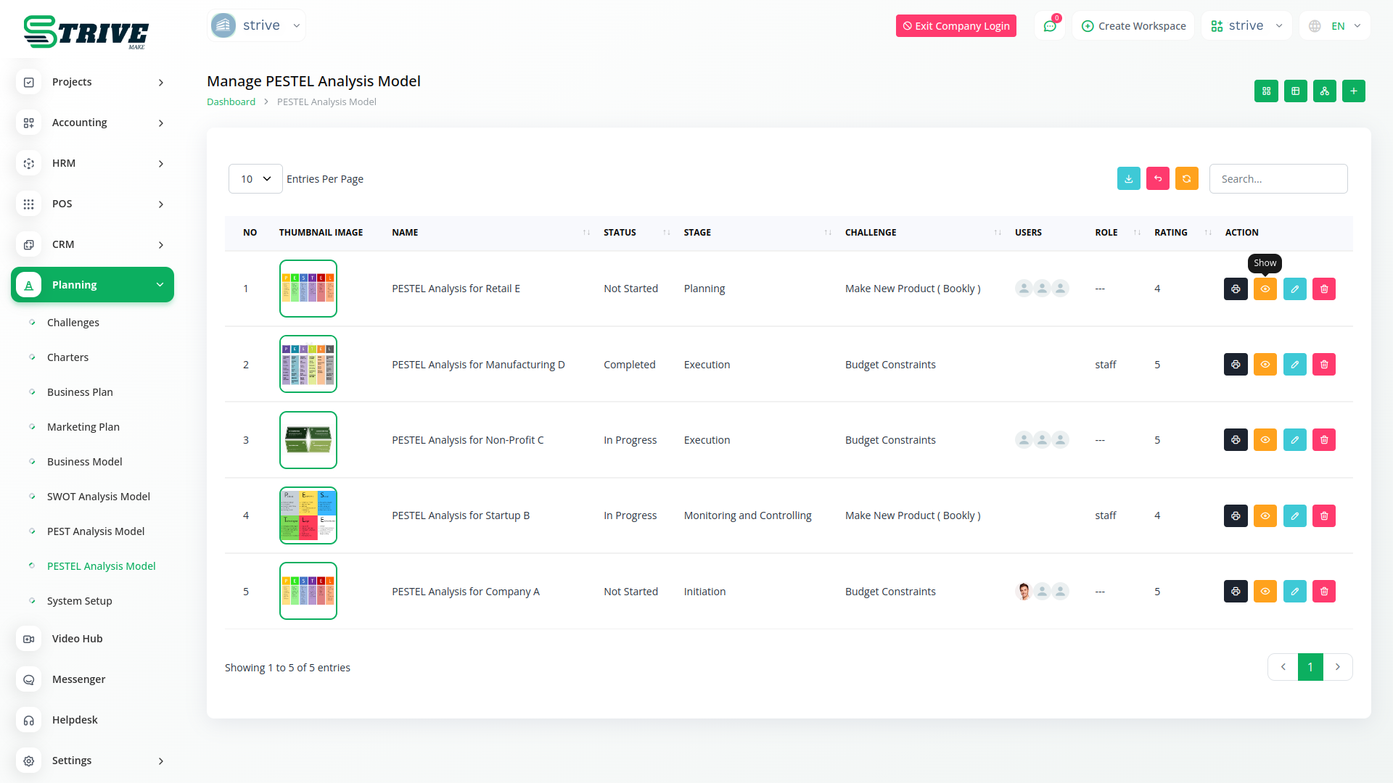Open SWOT Analysis Model menu item
This screenshot has height=783, width=1393.
pyautogui.click(x=98, y=497)
